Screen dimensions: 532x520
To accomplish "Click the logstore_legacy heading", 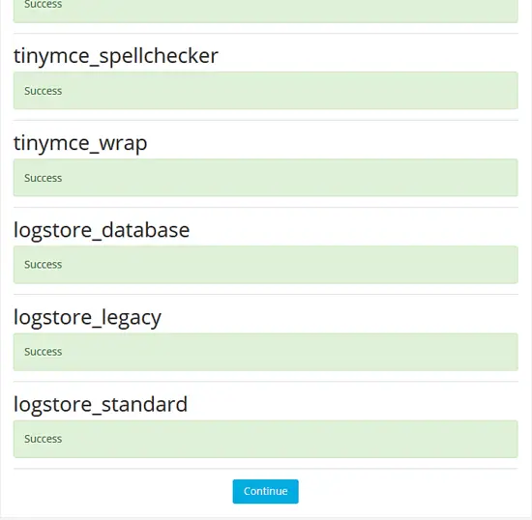I will click(87, 317).
